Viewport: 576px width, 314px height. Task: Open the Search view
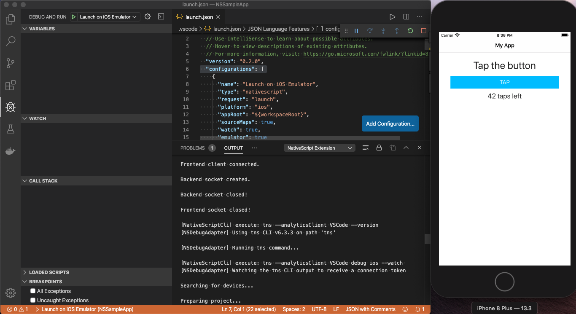pyautogui.click(x=11, y=41)
